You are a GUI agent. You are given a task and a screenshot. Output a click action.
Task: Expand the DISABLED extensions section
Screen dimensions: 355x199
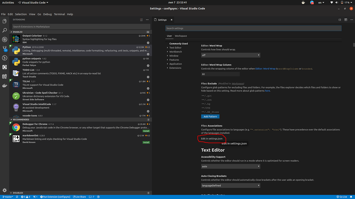(81, 193)
